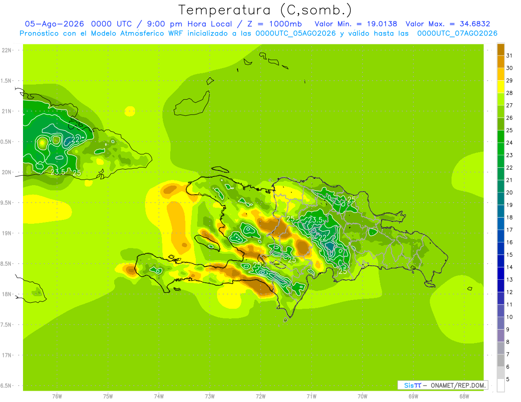521x402 pixels.
Task: Click the "74W" longitude axis label
Action: click(x=159, y=396)
